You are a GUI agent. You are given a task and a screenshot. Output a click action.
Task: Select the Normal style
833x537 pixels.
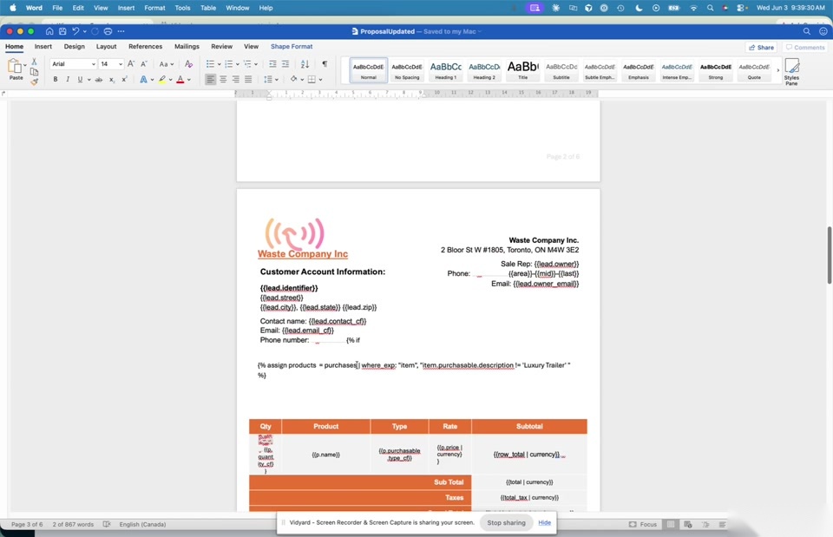pyautogui.click(x=369, y=70)
